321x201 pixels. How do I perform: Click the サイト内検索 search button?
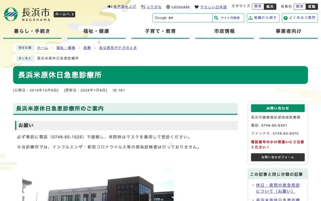tap(228, 18)
